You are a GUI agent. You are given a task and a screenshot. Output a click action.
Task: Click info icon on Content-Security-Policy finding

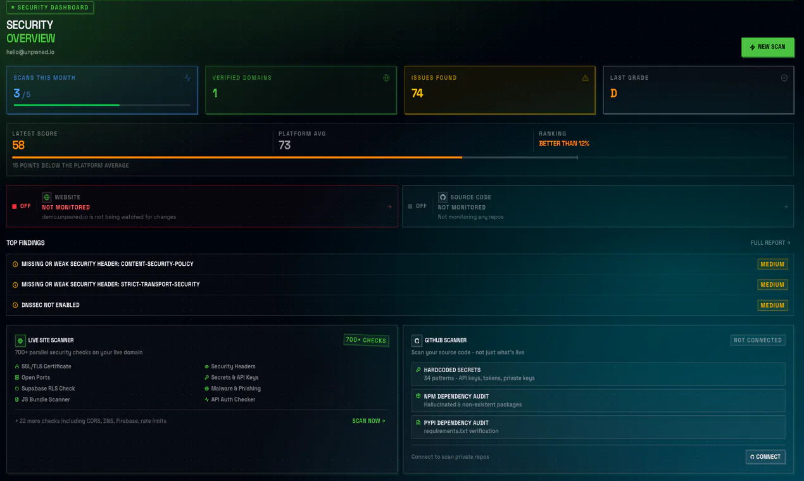pyautogui.click(x=15, y=264)
